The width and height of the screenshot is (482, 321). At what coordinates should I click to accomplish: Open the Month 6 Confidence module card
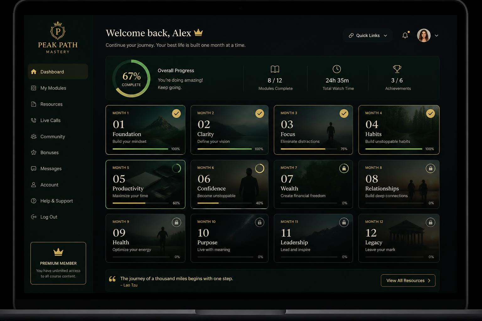click(x=229, y=184)
